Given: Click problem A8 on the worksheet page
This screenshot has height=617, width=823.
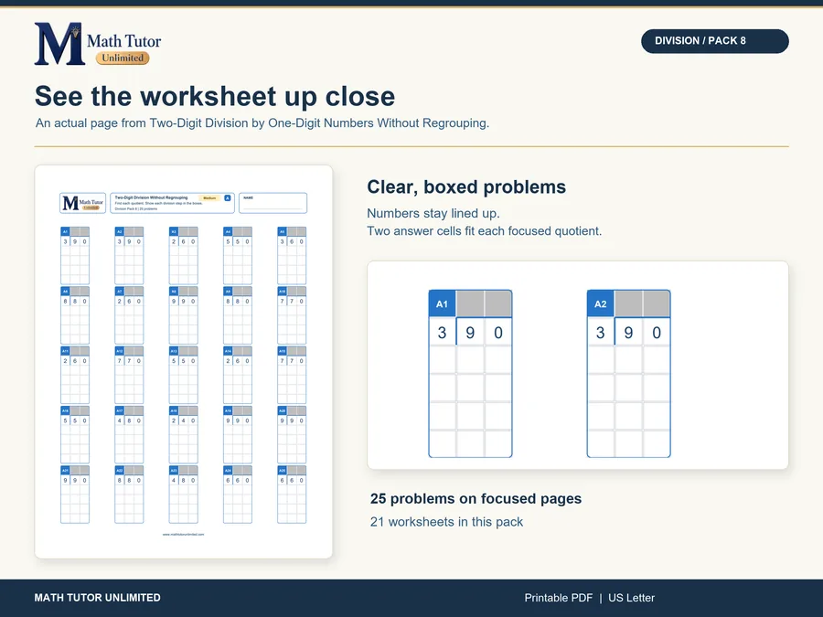Looking at the screenshot, I should (x=183, y=315).
